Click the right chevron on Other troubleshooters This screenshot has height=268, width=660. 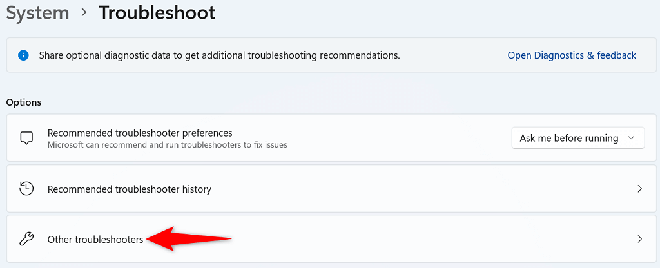pyautogui.click(x=639, y=239)
